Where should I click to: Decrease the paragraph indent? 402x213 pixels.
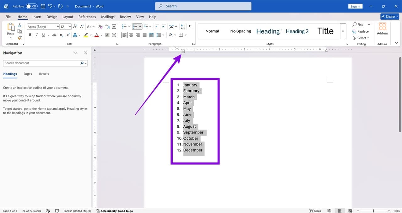coord(157,27)
